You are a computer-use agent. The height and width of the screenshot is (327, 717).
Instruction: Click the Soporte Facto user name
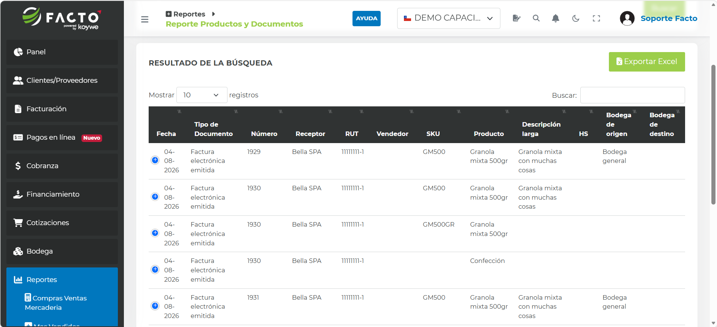click(x=669, y=18)
